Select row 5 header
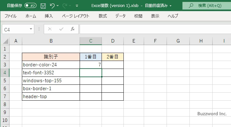This screenshot has height=127, width=231. coord(5,81)
